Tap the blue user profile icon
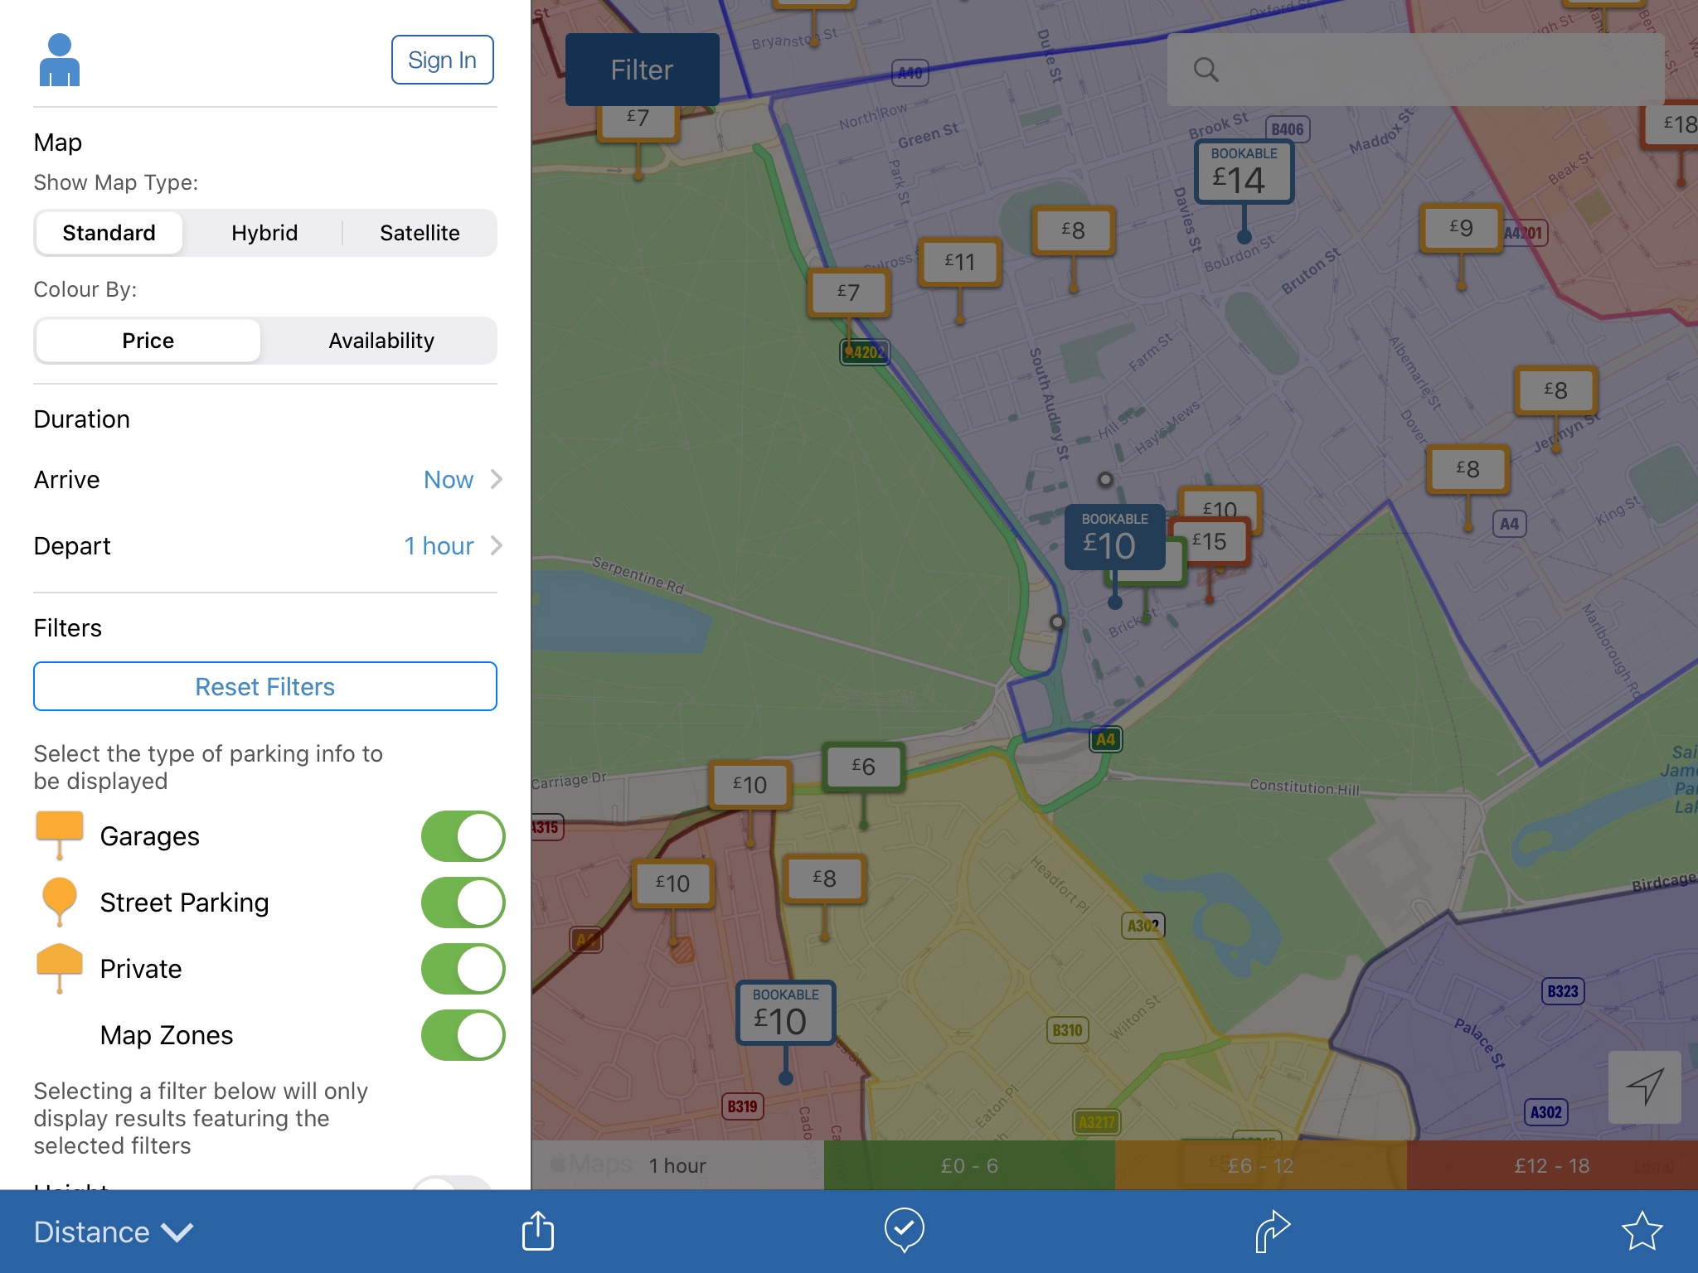The width and height of the screenshot is (1698, 1273). coord(60,60)
